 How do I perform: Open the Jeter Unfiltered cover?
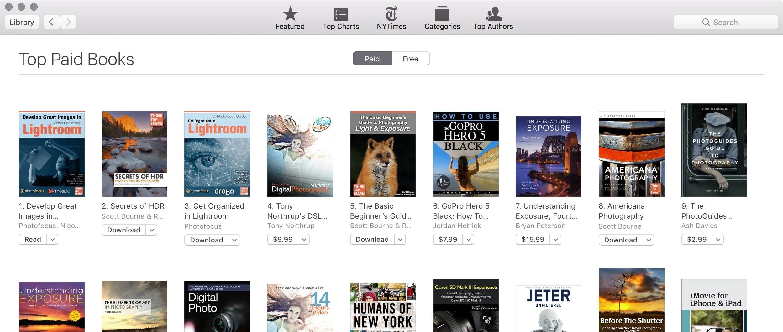[x=549, y=309]
